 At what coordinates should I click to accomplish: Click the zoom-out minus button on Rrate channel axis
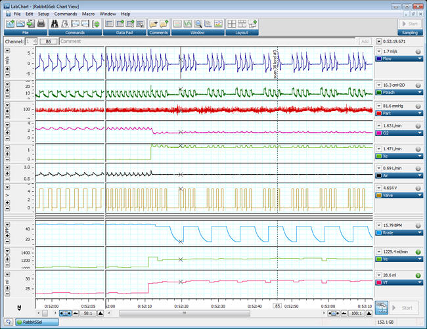tap(7, 241)
